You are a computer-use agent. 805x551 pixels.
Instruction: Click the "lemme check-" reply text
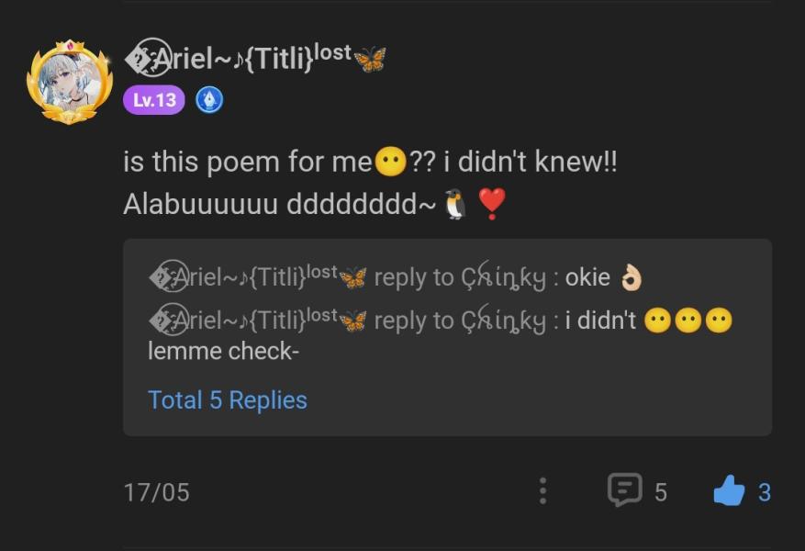(x=224, y=351)
